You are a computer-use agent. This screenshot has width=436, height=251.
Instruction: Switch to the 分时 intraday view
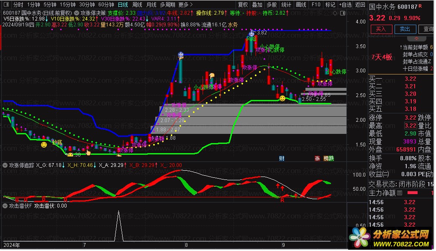point(18,5)
